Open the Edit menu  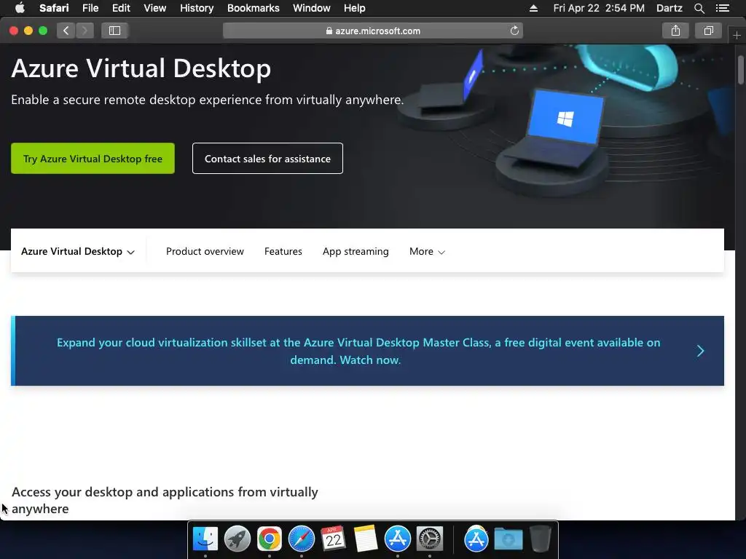pyautogui.click(x=121, y=8)
